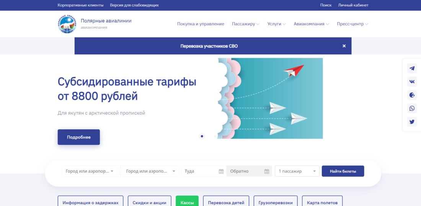The image size is (421, 206).
Task: Click the VK social network icon
Action: point(412,82)
